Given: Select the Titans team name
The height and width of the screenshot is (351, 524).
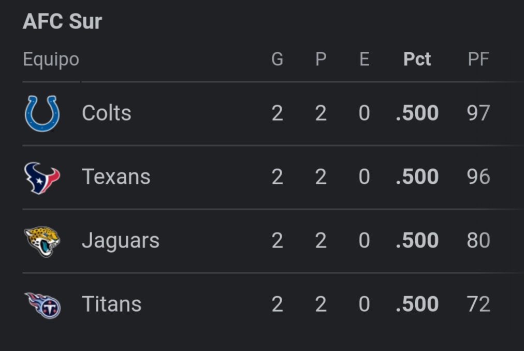Looking at the screenshot, I should 111,304.
